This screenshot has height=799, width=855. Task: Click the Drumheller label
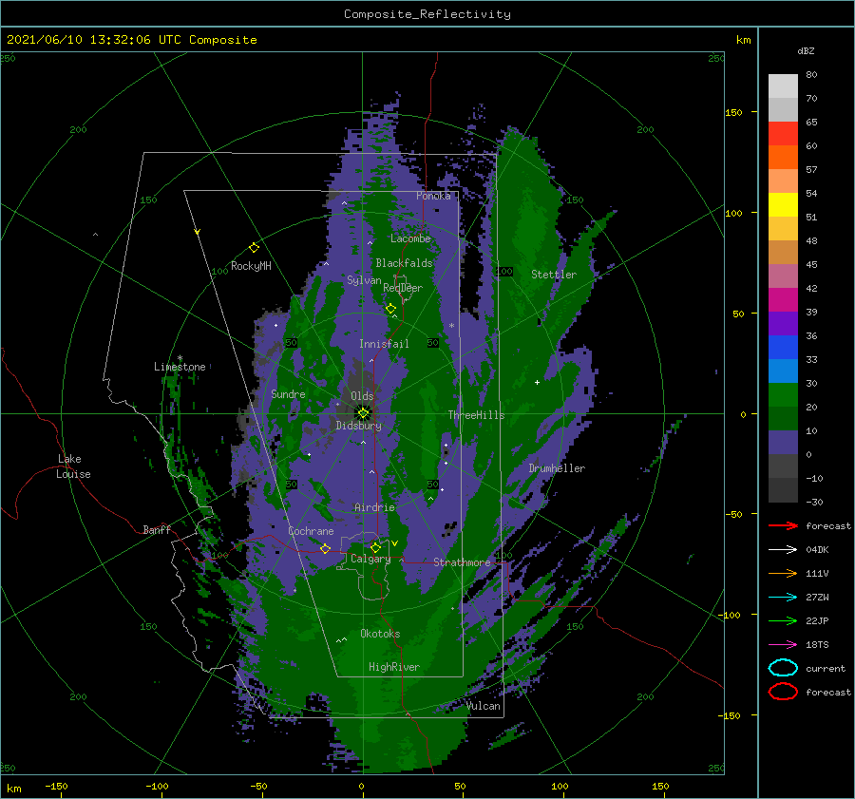tap(557, 468)
